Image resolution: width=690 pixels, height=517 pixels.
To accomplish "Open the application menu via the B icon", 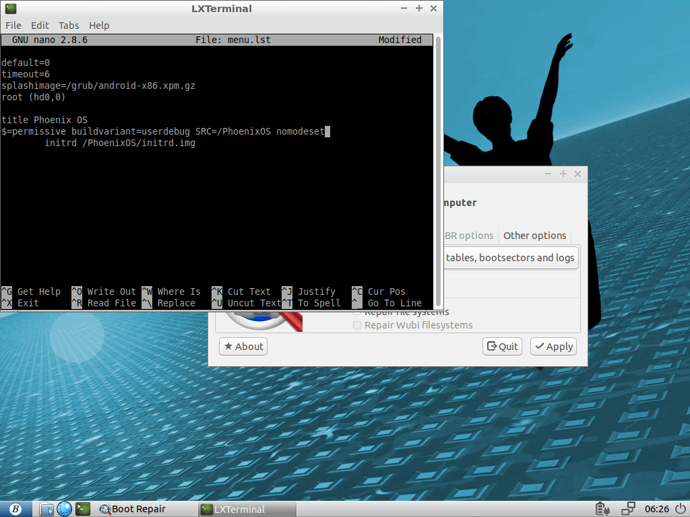I will point(15,509).
